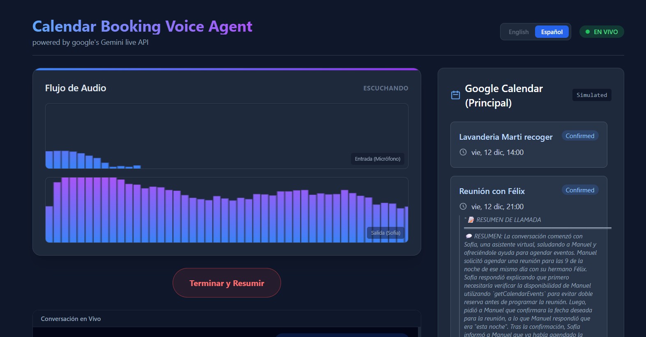Click the Simulated badge

click(592, 95)
